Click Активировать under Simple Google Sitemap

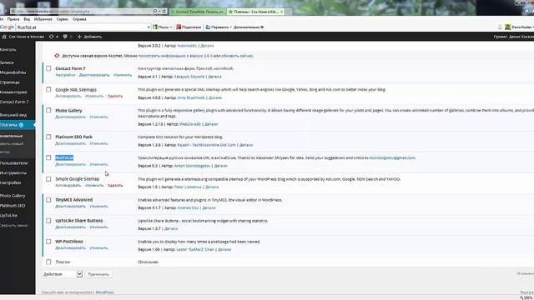tap(68, 185)
